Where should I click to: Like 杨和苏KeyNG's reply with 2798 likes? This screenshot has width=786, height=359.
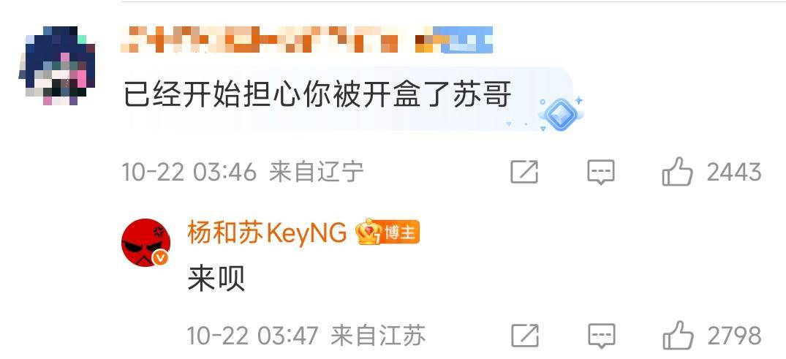[x=678, y=335]
